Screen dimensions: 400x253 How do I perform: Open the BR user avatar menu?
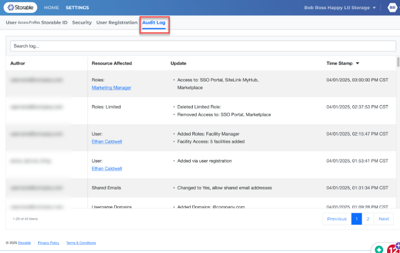(x=392, y=8)
